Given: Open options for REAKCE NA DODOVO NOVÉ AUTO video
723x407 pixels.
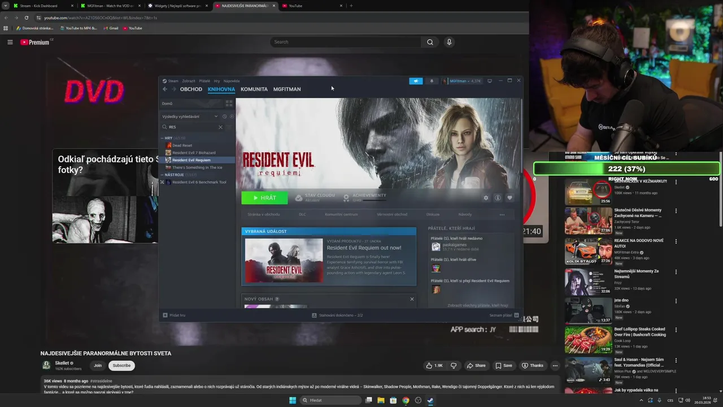Looking at the screenshot, I should (x=676, y=241).
